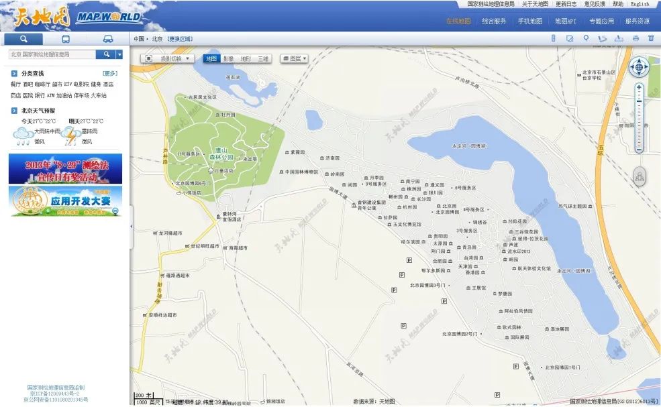Select the magnifier search tab in sidebar
661x407 pixels.
coord(23,39)
